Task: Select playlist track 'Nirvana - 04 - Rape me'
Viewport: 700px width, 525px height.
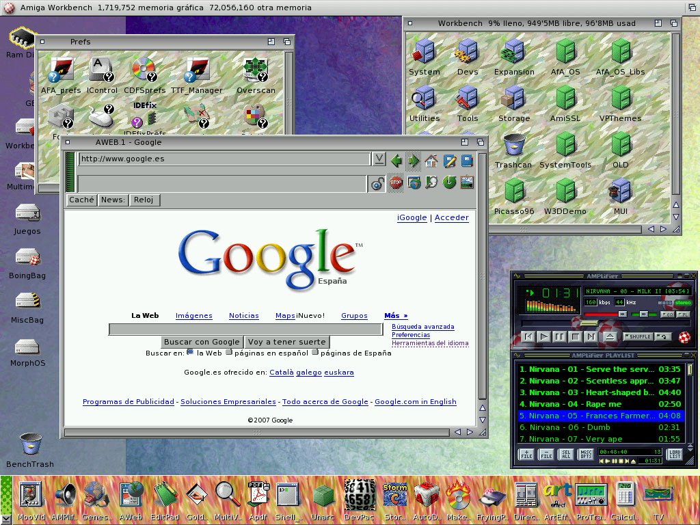Action: click(600, 404)
